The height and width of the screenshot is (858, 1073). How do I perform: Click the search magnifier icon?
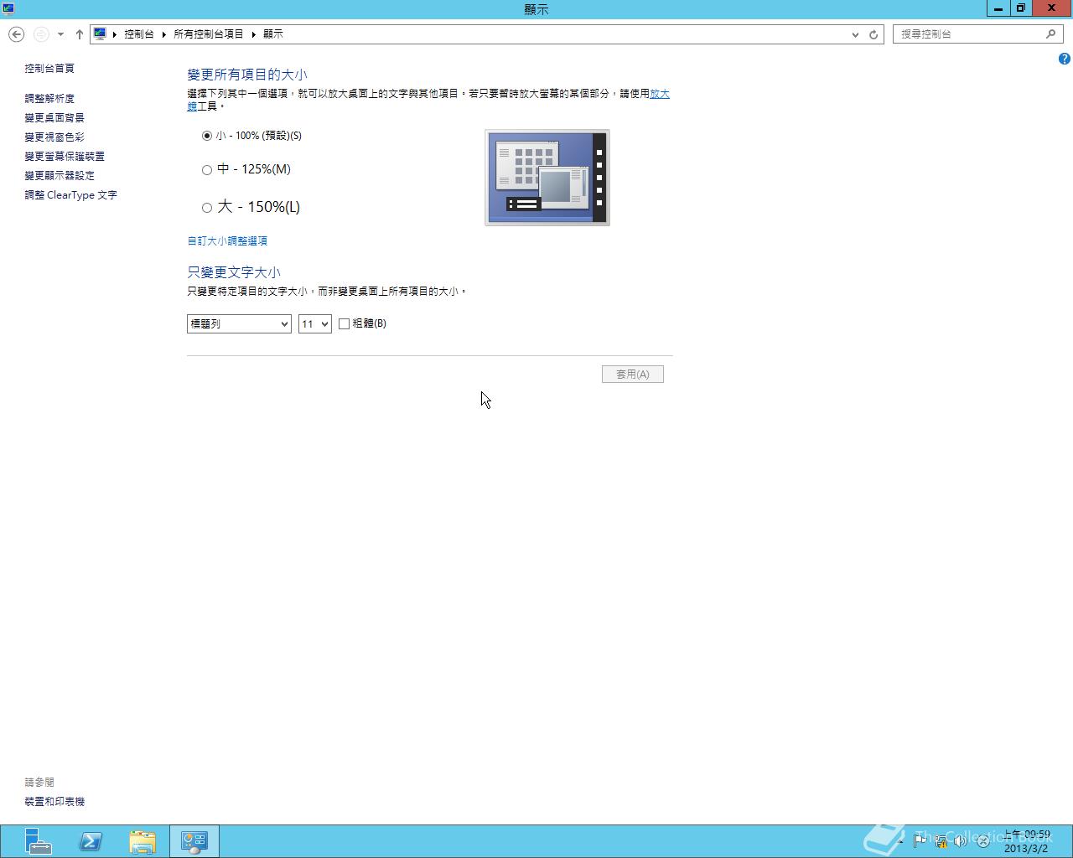point(1051,34)
